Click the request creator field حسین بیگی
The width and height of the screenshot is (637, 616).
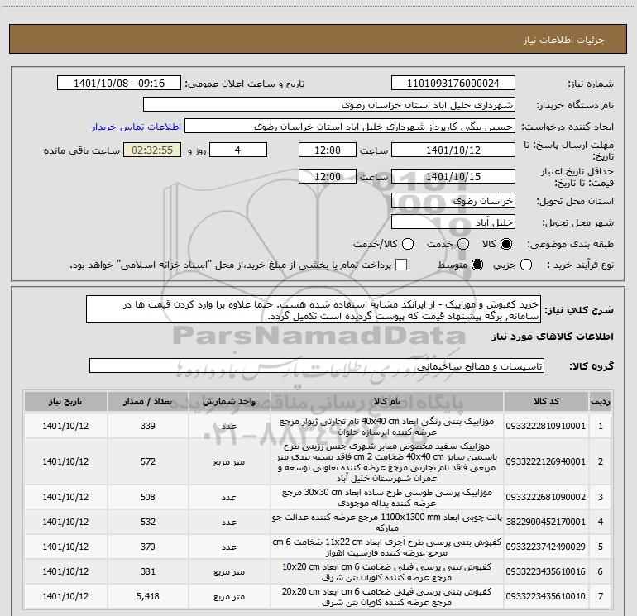(350, 127)
